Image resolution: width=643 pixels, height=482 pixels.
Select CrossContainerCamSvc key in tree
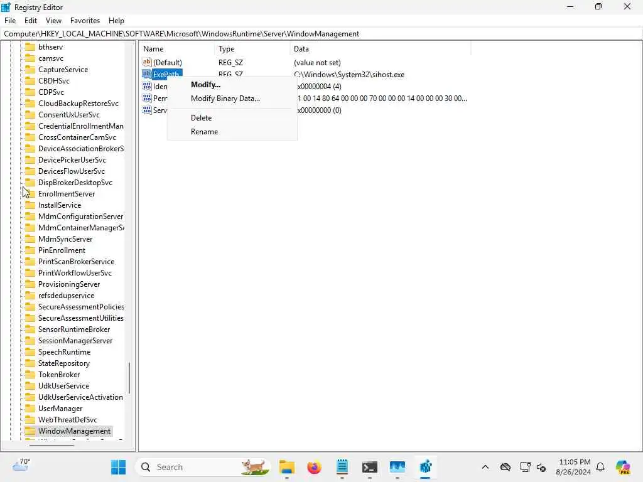(77, 137)
